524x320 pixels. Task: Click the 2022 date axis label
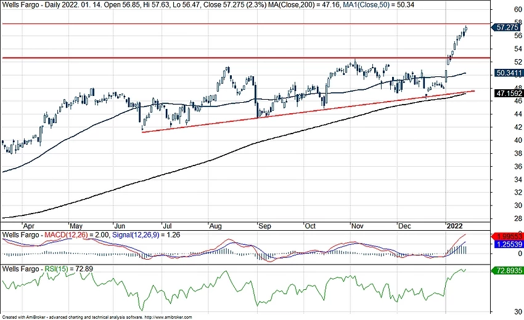[x=455, y=226]
